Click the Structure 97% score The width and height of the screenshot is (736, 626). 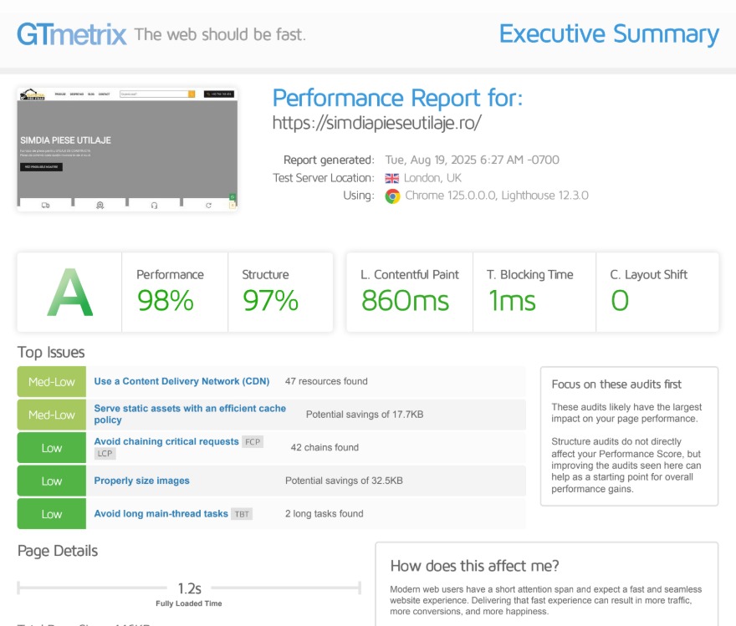click(x=270, y=301)
